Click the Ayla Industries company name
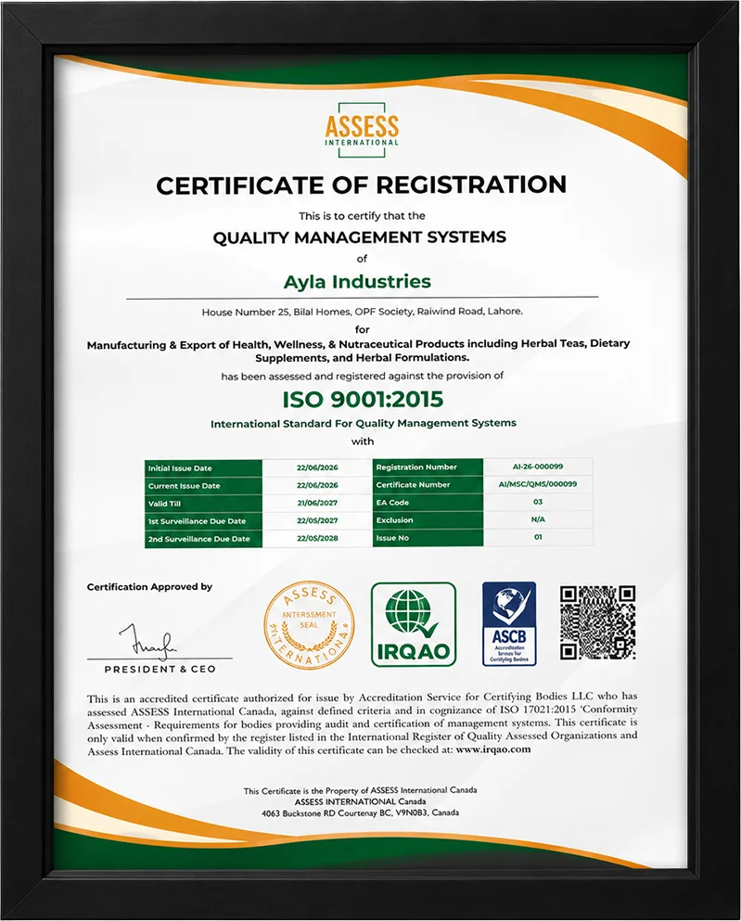Viewport: 741px width, 921px height. click(x=357, y=281)
